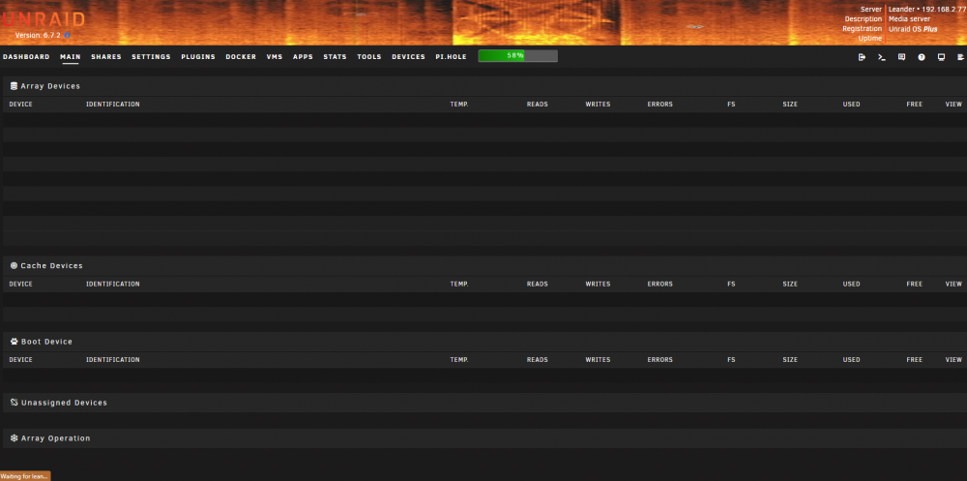967x481 pixels.
Task: Open the feedback speech-bubble icon
Action: pyautogui.click(x=901, y=57)
